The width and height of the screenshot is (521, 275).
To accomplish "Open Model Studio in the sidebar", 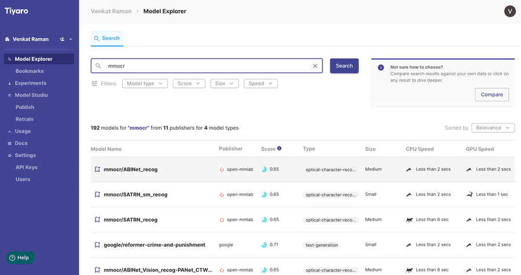I will click(x=31, y=95).
